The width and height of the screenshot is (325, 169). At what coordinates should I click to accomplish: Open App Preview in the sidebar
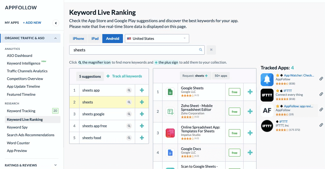tap(17, 151)
